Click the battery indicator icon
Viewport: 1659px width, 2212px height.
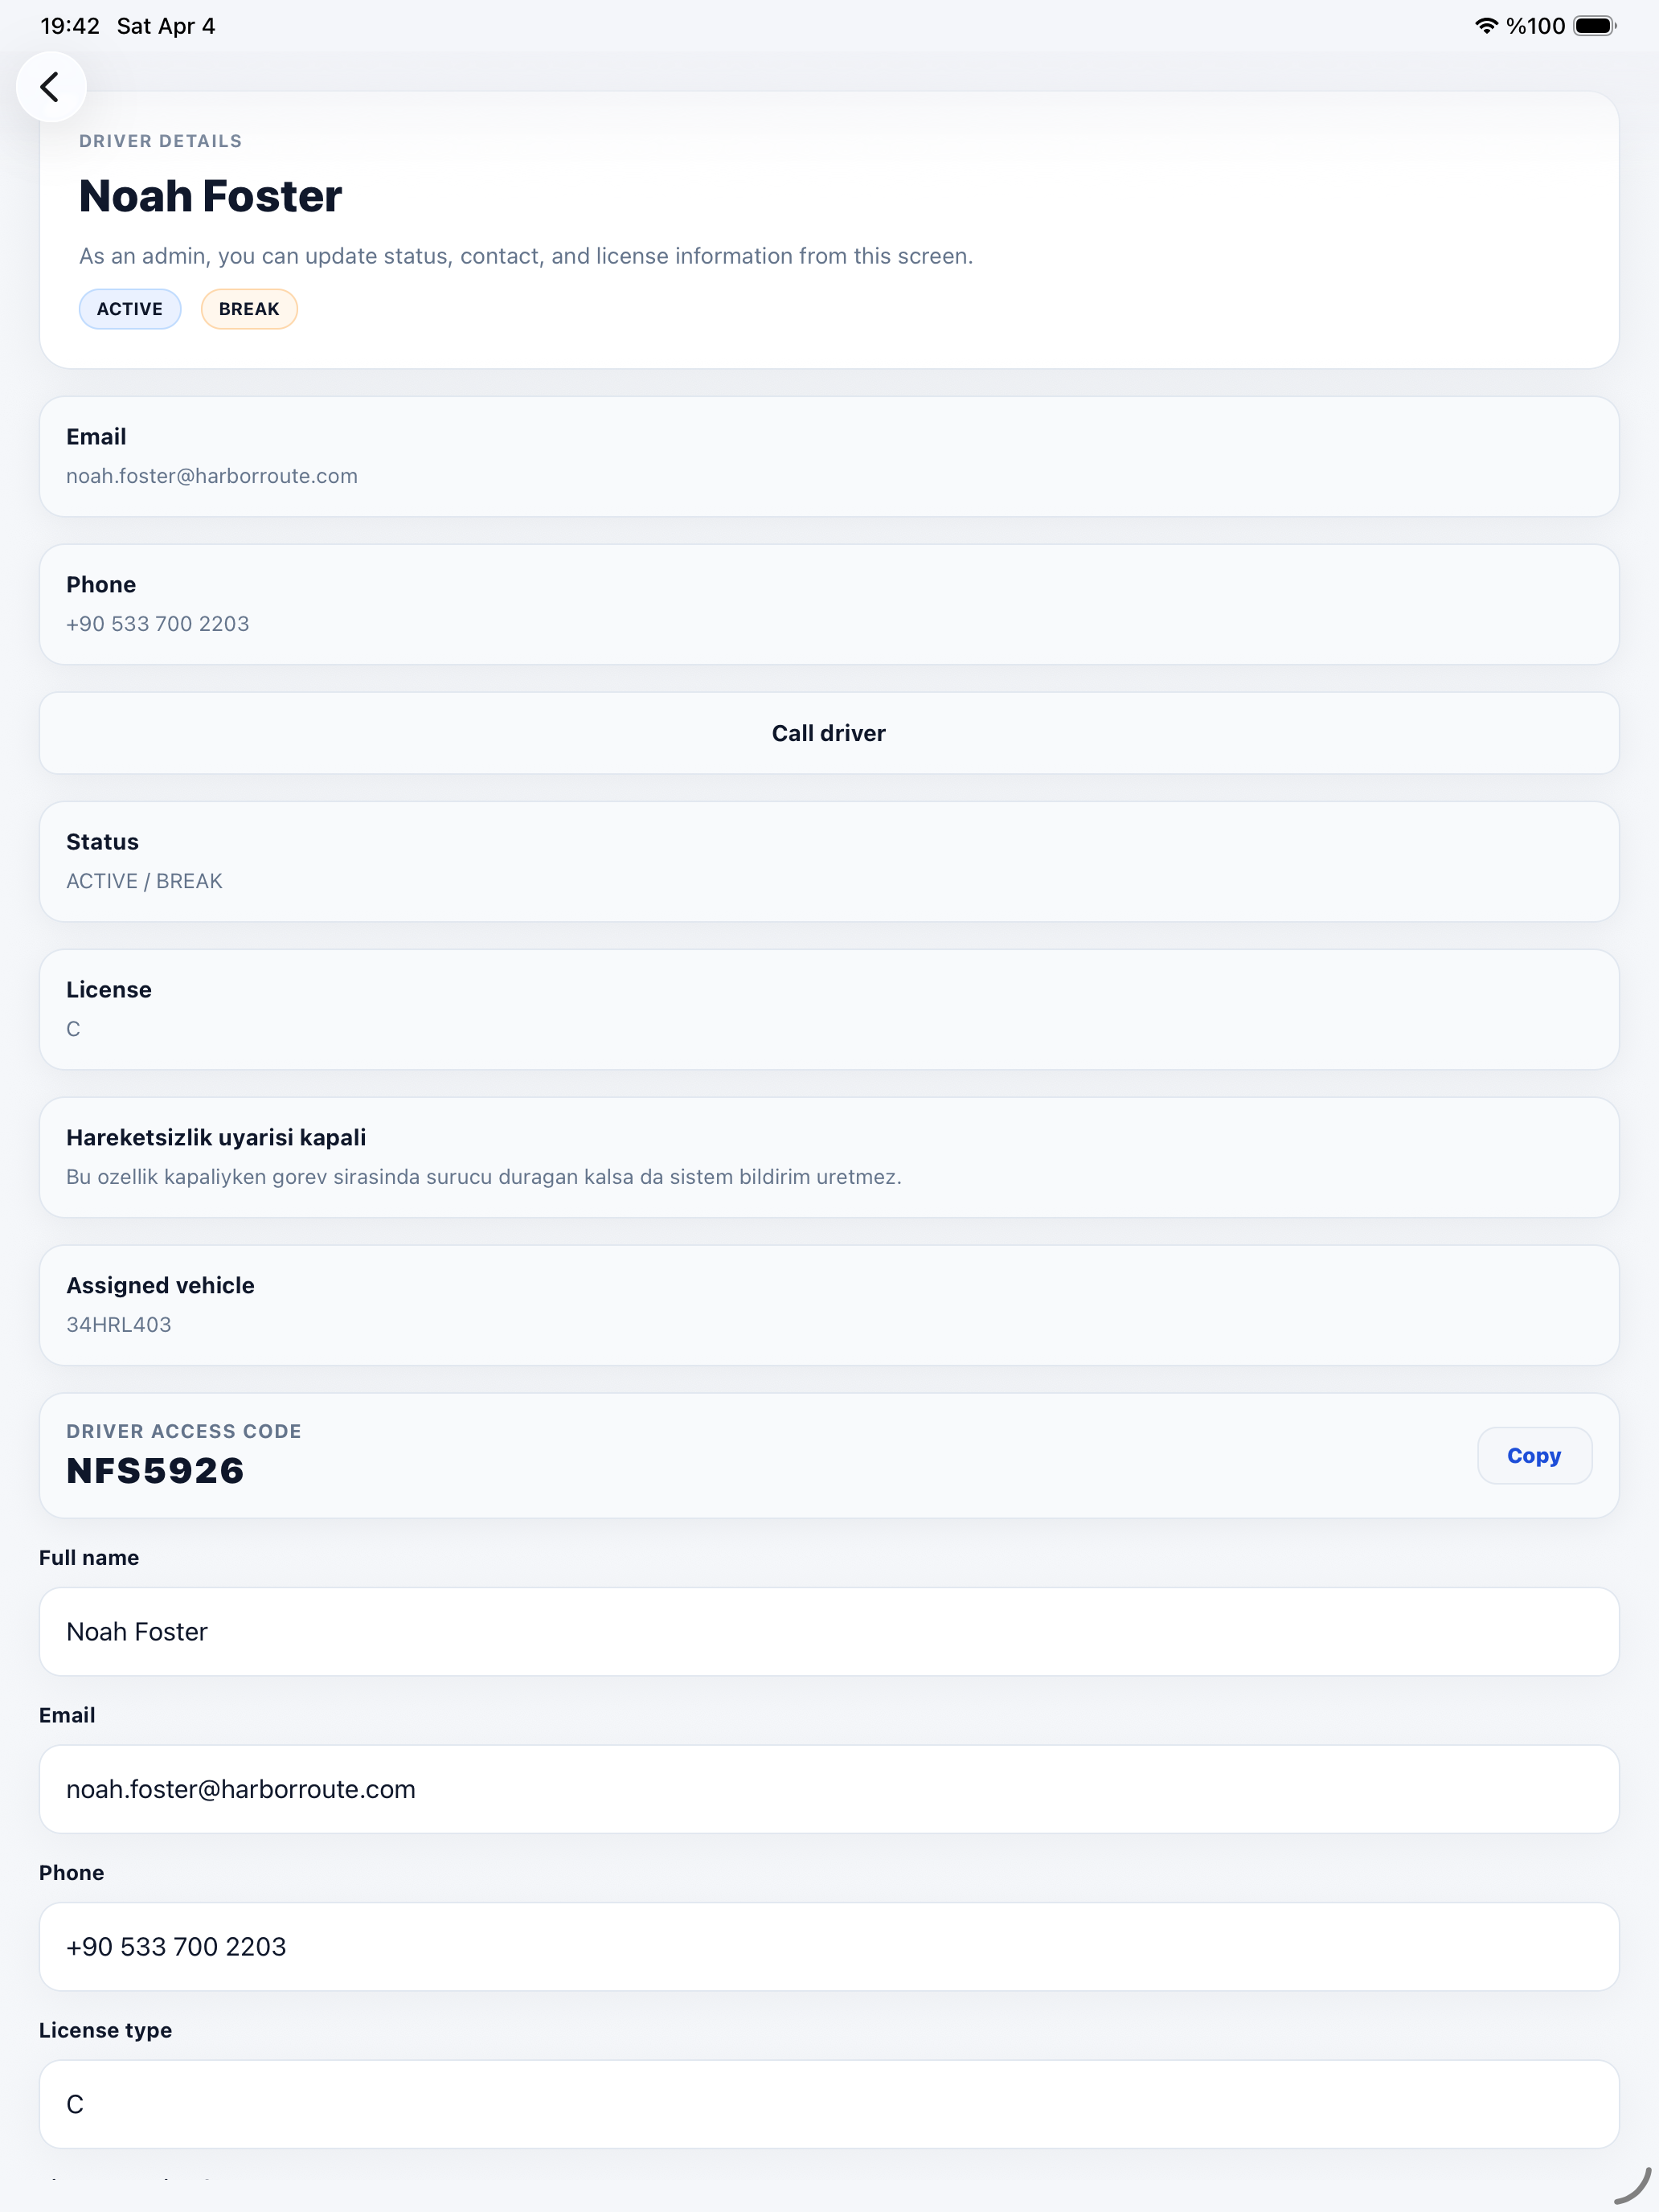1595,26
